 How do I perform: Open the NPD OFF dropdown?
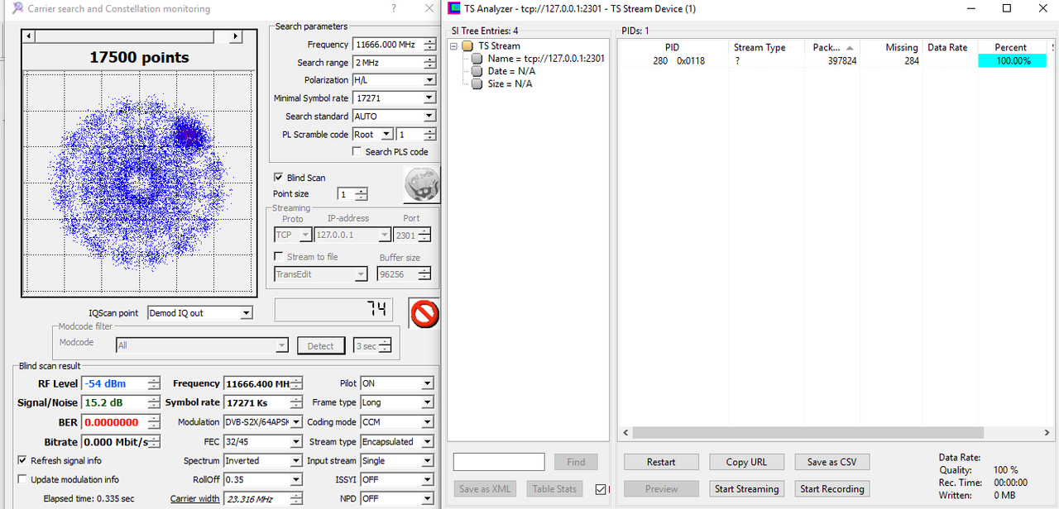(396, 499)
